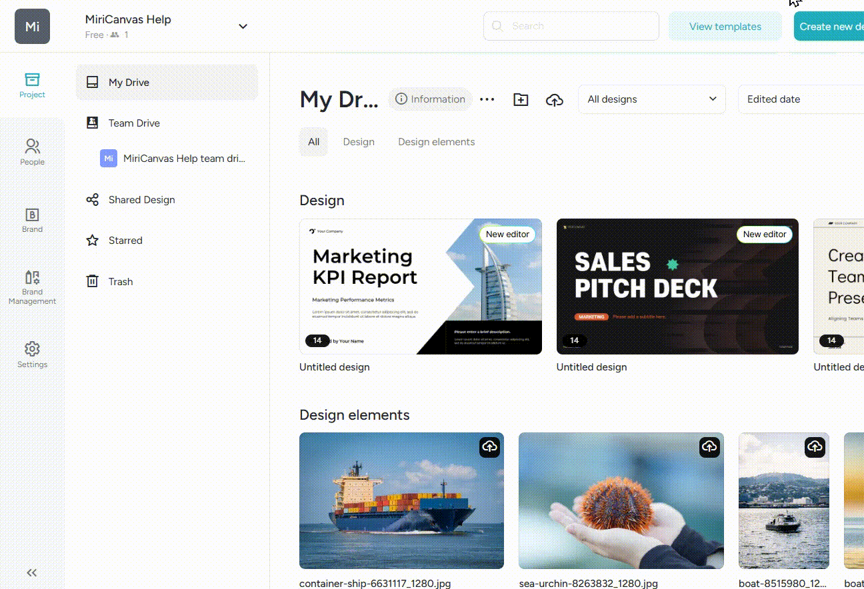Select Starred in the drive list
864x589 pixels.
[125, 241]
